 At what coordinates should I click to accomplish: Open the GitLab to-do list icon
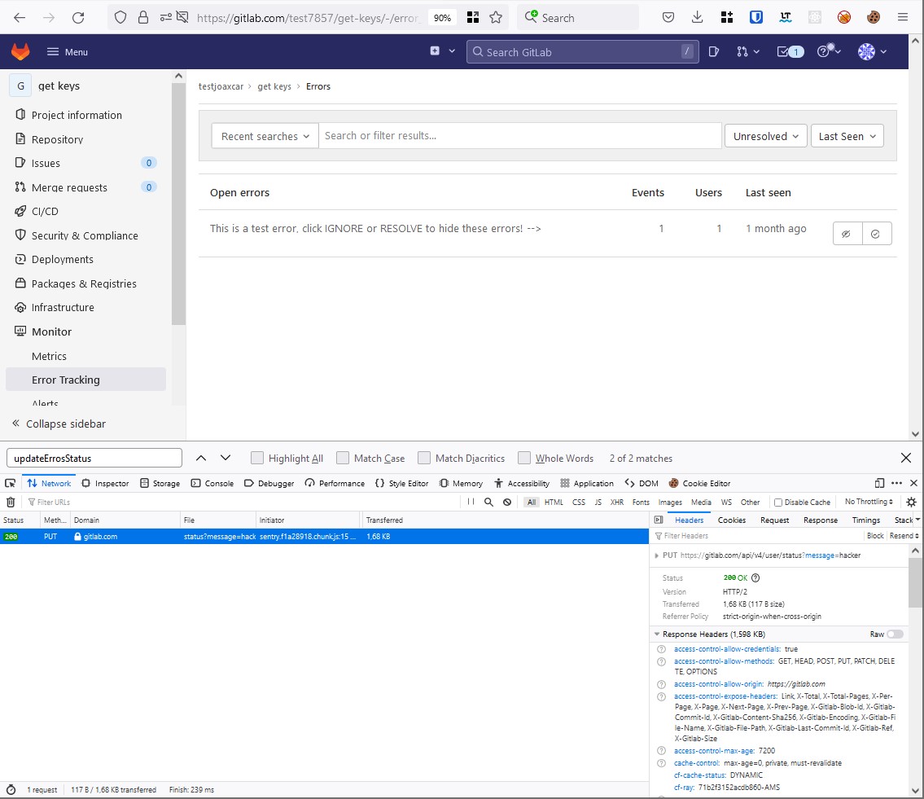click(789, 52)
